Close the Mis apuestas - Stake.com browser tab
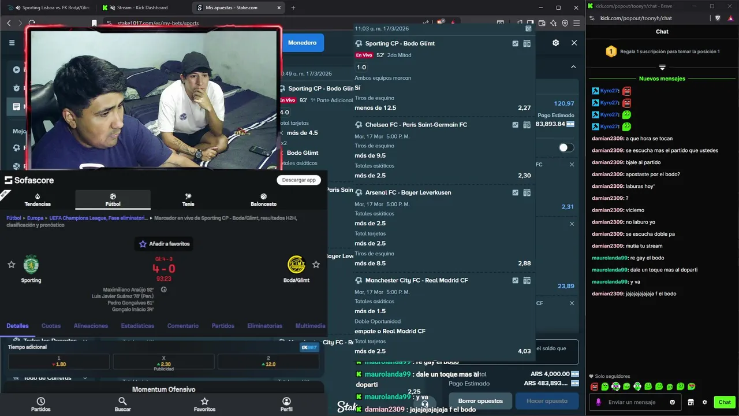 (279, 8)
